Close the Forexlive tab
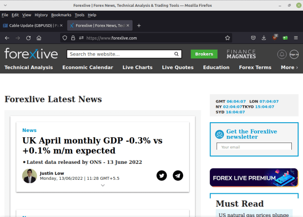Screen dimensions: 303x217 coord(128,26)
